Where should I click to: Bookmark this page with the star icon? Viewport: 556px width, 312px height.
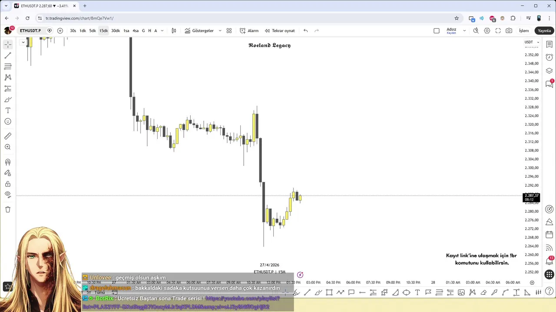pos(457,18)
